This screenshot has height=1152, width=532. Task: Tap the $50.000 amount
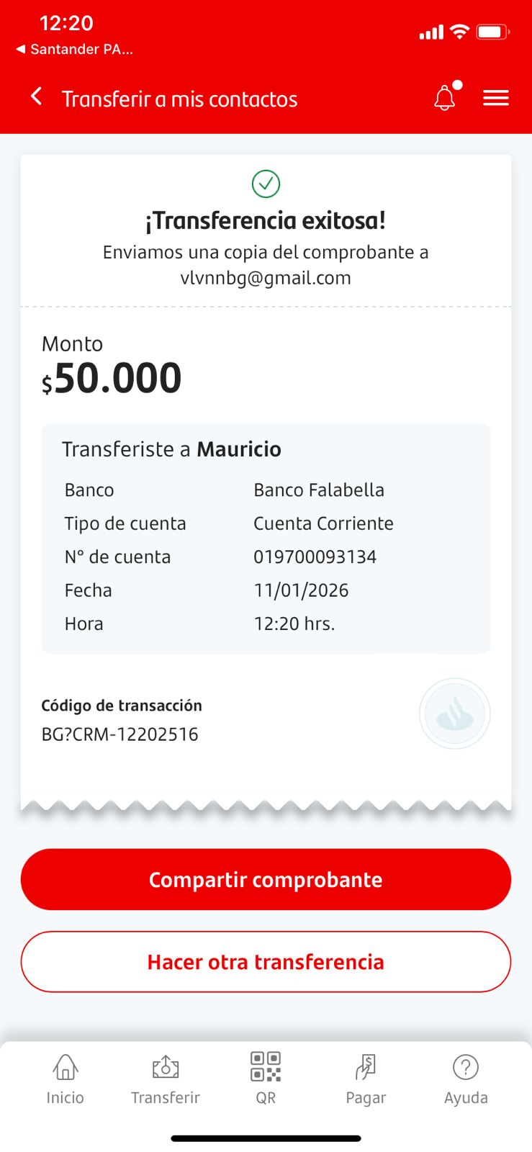pyautogui.click(x=112, y=379)
